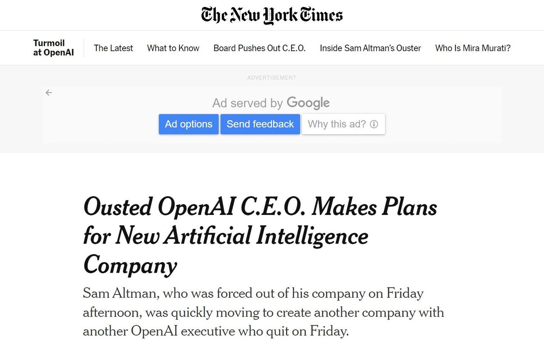
Task: Click the back arrow in the ad
Action: pos(49,93)
